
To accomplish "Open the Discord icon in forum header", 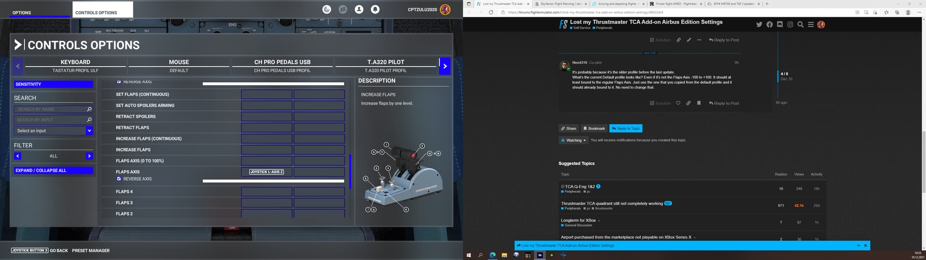I will click(780, 25).
